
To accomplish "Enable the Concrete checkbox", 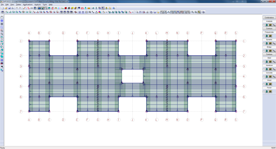I will [x=264, y=77].
